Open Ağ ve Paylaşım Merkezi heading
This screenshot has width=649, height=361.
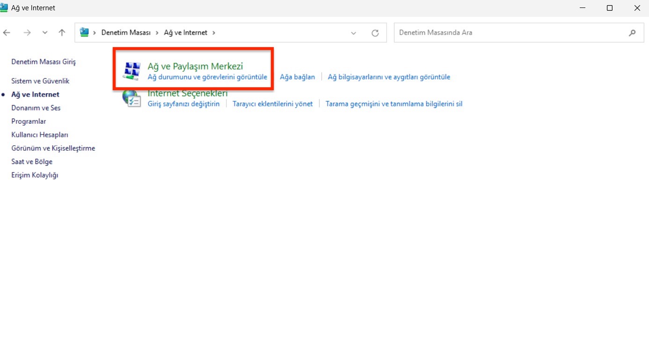(195, 66)
